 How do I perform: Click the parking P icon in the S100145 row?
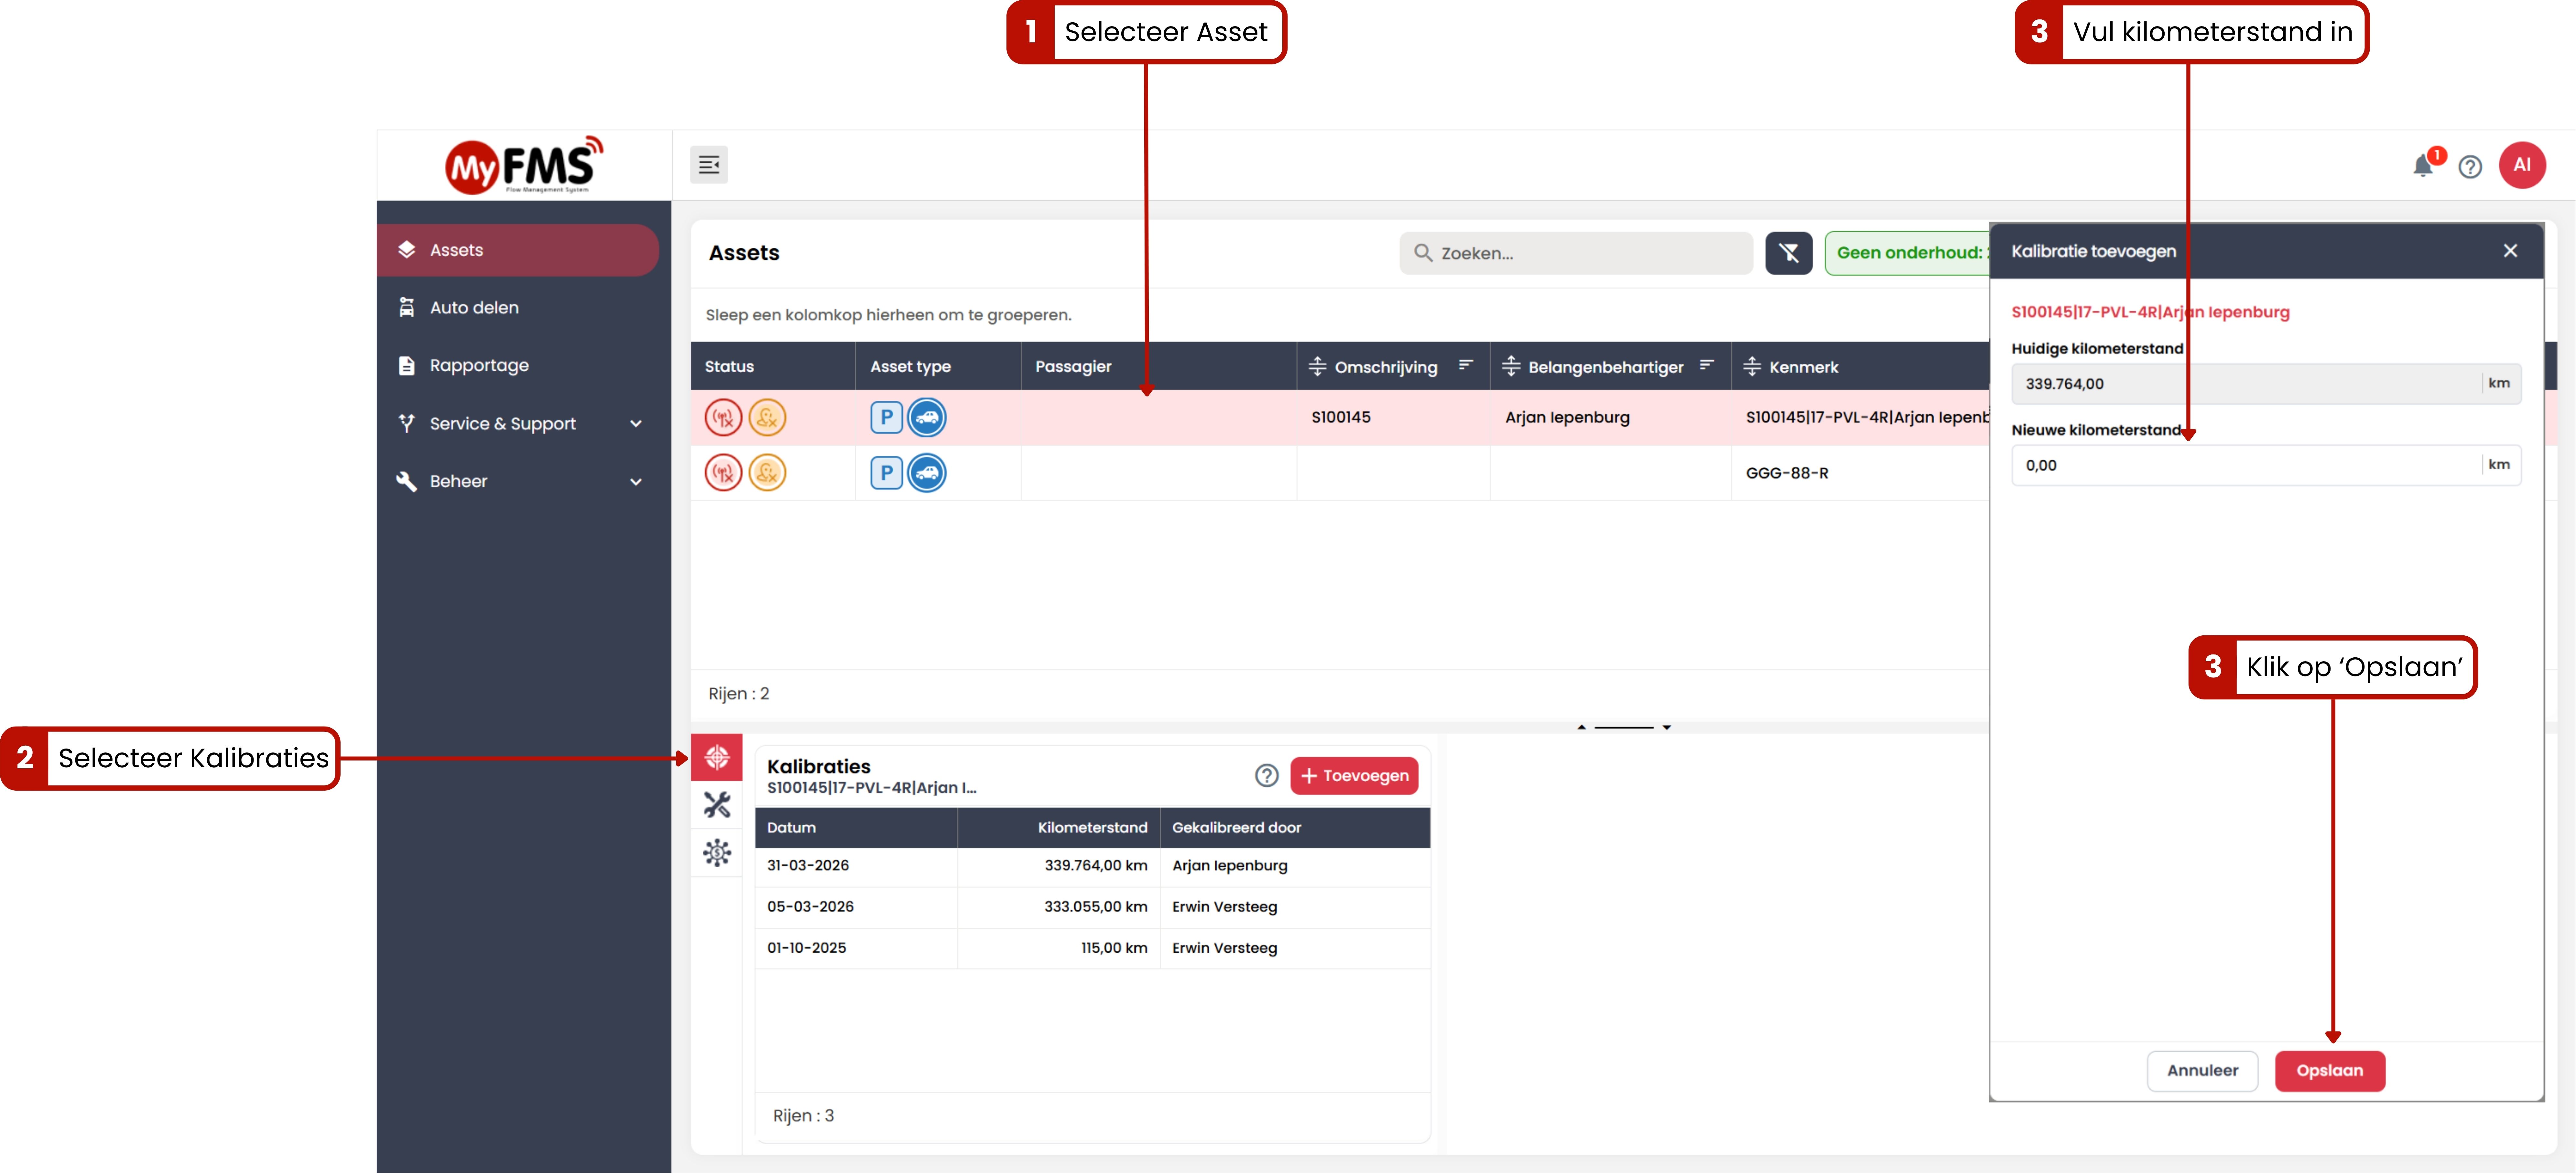click(886, 417)
